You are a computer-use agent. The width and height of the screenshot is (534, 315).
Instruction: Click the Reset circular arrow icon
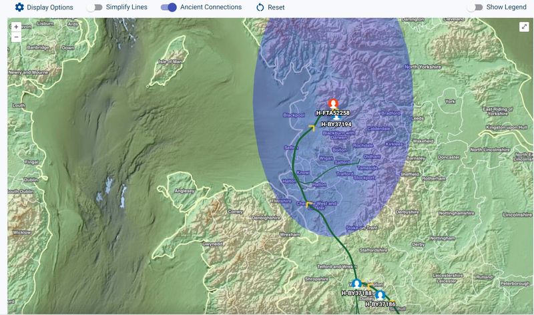(x=260, y=7)
